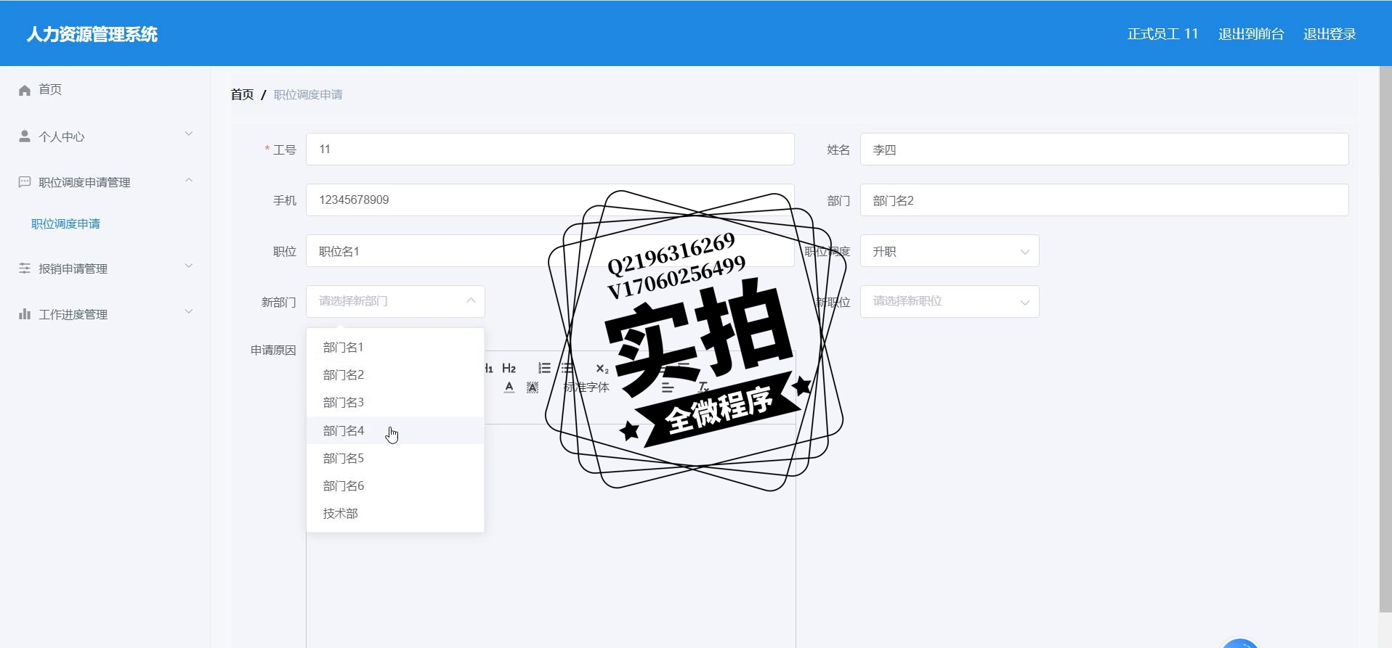Click the 人力资源管理系统 header title
The width and height of the screenshot is (1392, 648).
pyautogui.click(x=92, y=34)
